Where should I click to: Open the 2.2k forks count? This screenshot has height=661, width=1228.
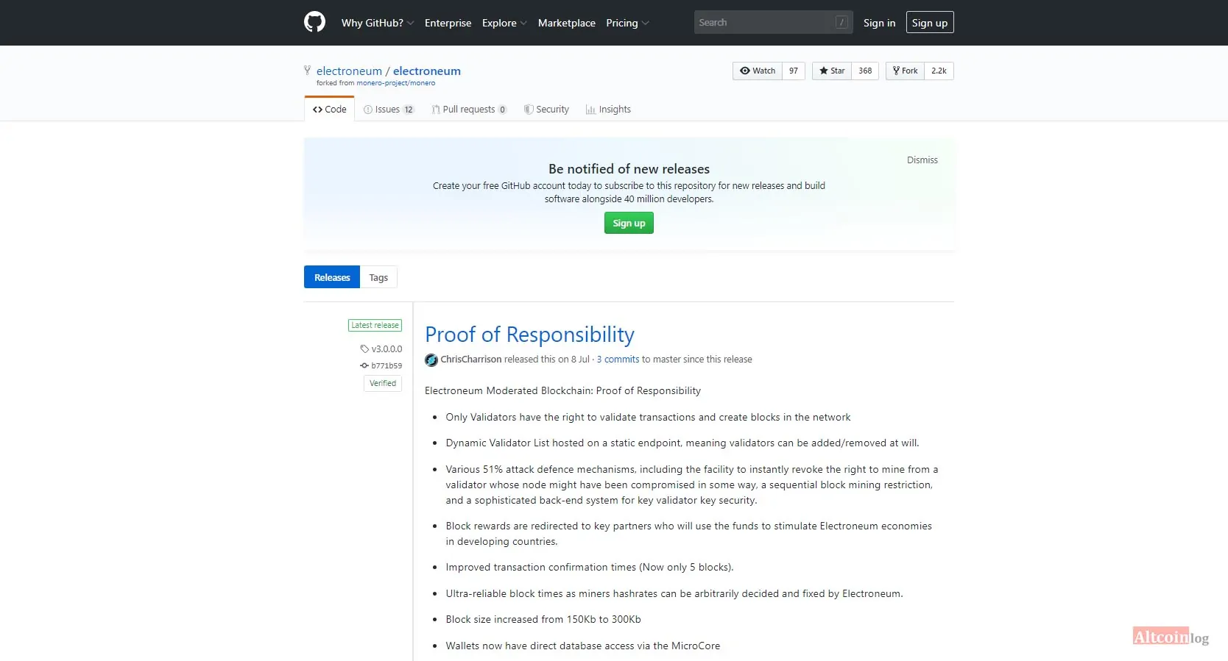click(939, 71)
